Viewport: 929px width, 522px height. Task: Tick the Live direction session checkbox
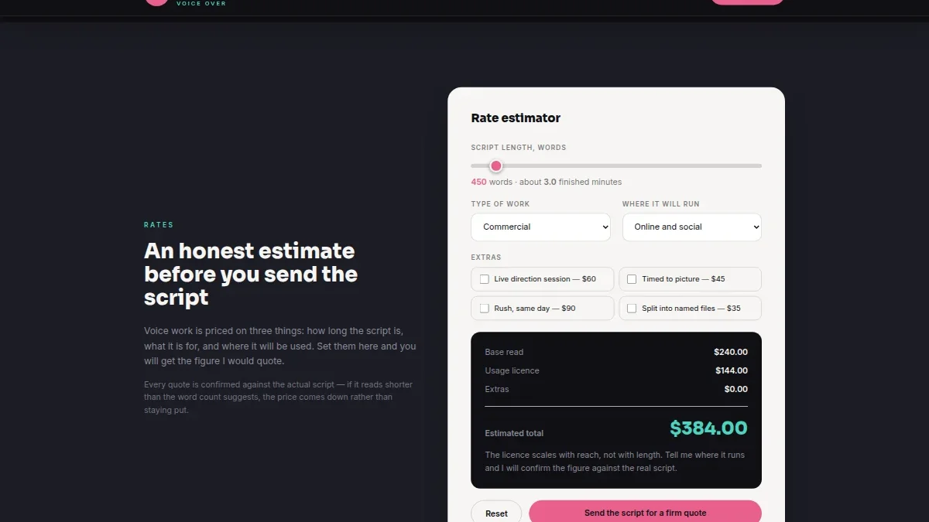pyautogui.click(x=485, y=279)
